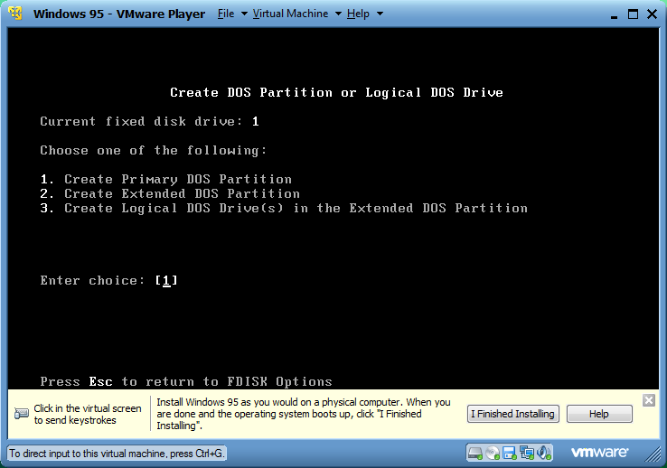Click the resize grip in window corner
The image size is (667, 468).
click(x=653, y=454)
